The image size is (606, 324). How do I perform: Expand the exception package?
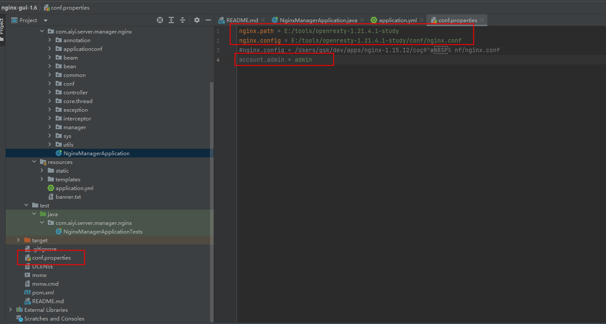(50, 110)
